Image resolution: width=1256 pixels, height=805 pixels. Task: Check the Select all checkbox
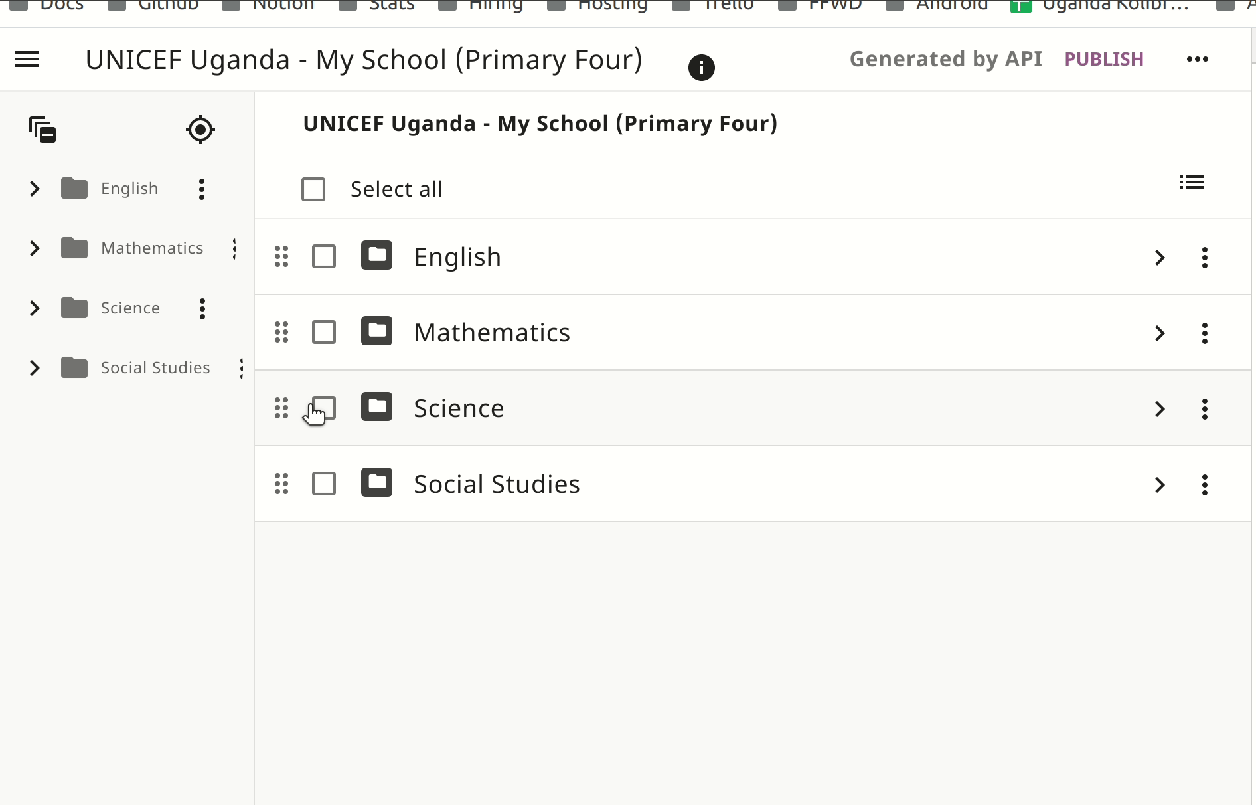pos(313,189)
